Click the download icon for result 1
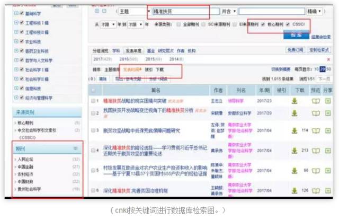This screenshot has height=220, width=339. coord(295,100)
